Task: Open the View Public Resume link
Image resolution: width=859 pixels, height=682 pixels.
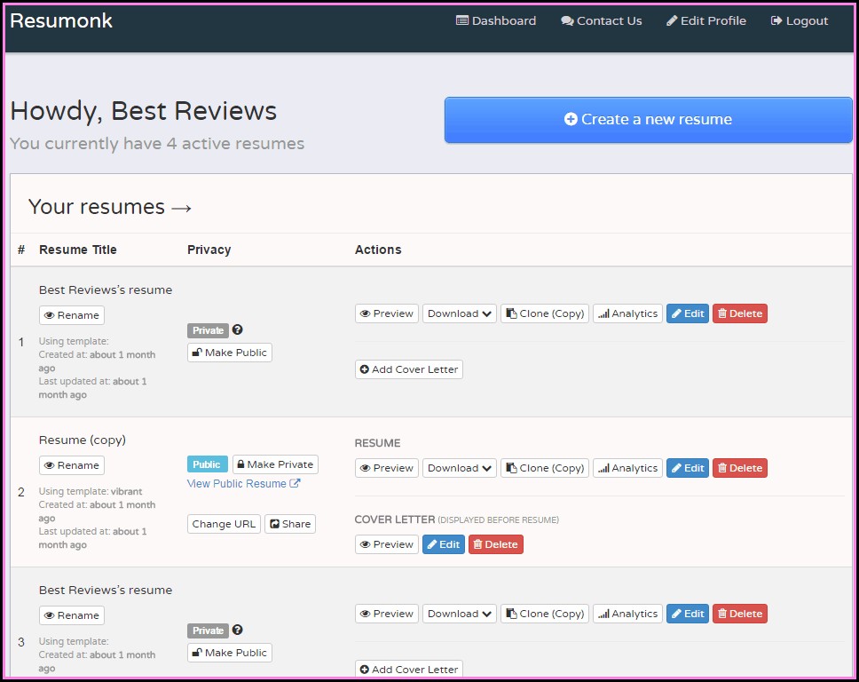Action: [243, 484]
